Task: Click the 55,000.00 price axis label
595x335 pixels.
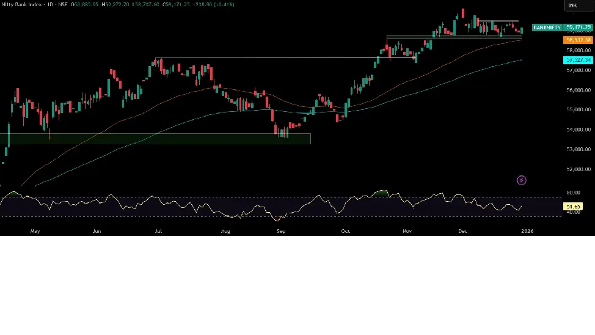Action: pyautogui.click(x=579, y=110)
